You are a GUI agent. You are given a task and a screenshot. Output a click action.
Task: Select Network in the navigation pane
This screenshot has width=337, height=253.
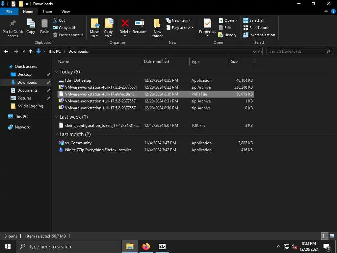point(22,127)
